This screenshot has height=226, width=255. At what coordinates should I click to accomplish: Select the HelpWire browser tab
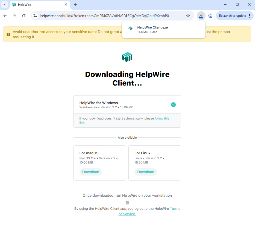pyautogui.click(x=40, y=5)
